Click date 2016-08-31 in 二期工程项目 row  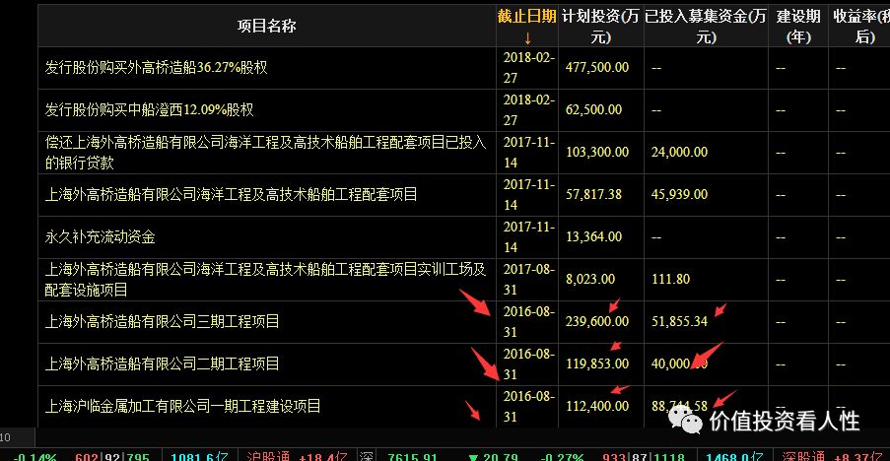coord(528,364)
